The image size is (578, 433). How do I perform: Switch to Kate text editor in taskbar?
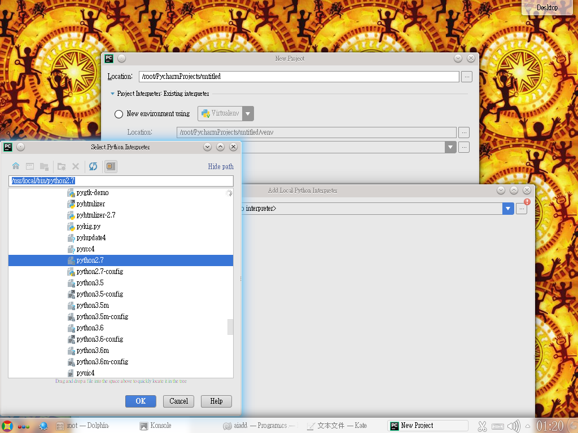[x=337, y=426]
